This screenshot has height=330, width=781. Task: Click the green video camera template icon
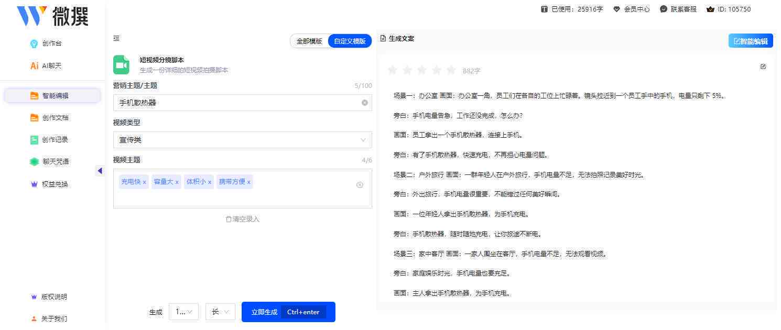[x=121, y=65]
